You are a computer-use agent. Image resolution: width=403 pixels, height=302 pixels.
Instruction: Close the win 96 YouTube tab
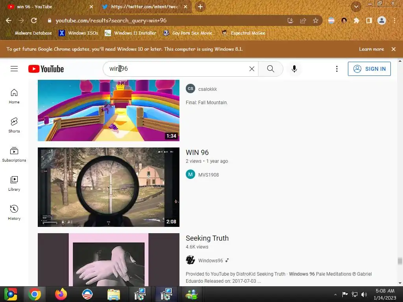91,7
